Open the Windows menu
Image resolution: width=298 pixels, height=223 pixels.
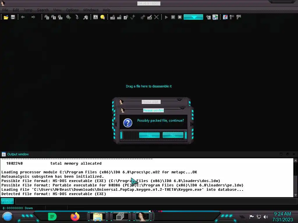tap(91, 10)
